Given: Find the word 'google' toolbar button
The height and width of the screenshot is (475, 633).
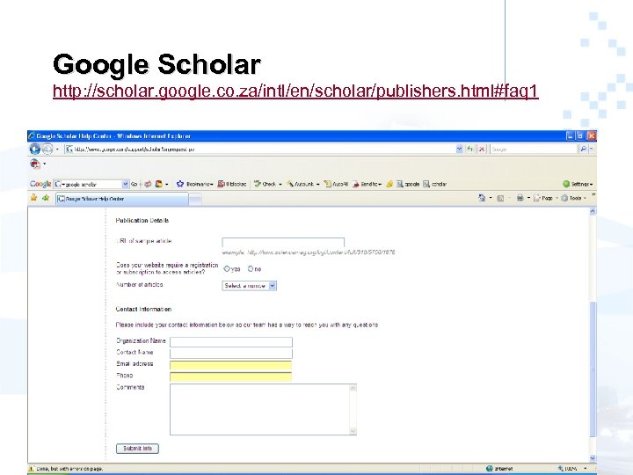Looking at the screenshot, I should tap(408, 184).
